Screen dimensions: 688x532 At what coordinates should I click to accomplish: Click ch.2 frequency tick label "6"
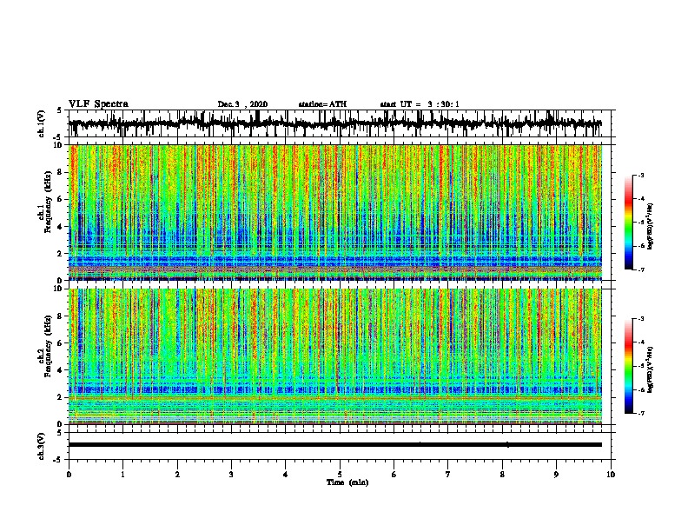click(x=61, y=343)
